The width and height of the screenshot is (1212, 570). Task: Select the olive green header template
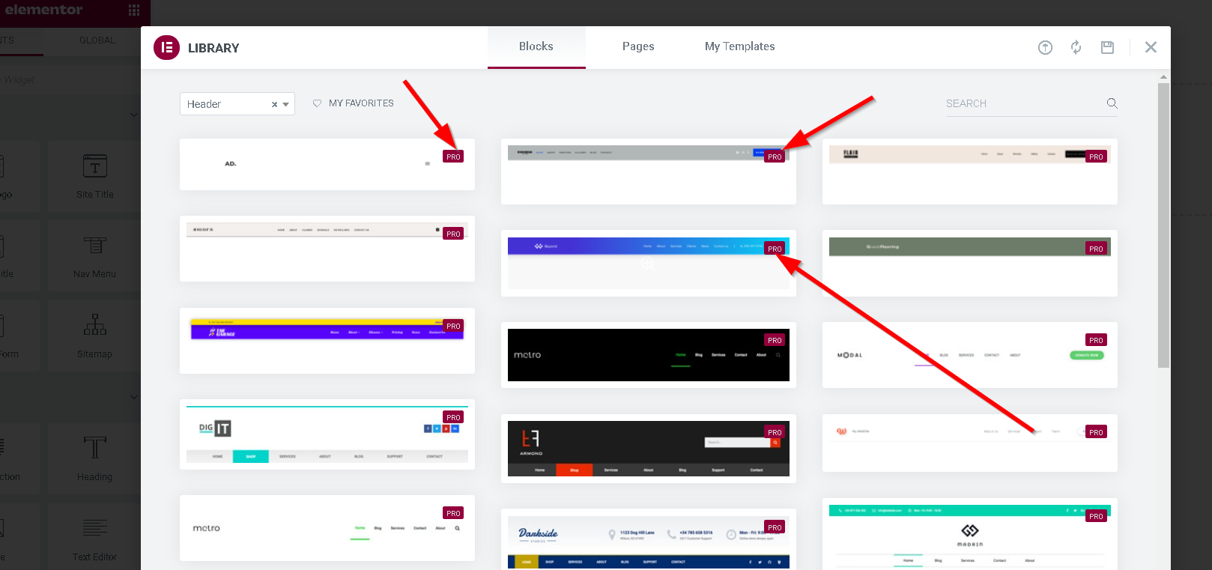pyautogui.click(x=970, y=263)
